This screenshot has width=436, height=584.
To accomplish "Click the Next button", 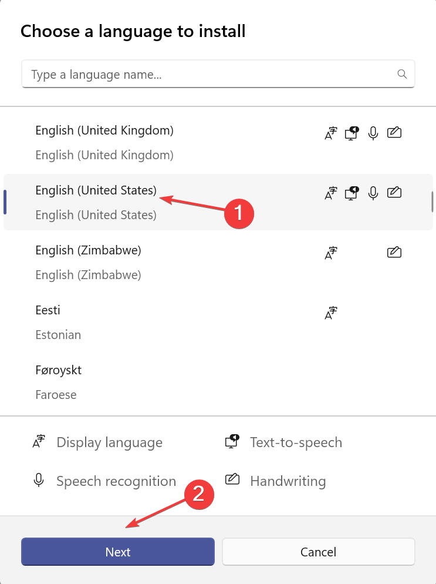I will [117, 552].
